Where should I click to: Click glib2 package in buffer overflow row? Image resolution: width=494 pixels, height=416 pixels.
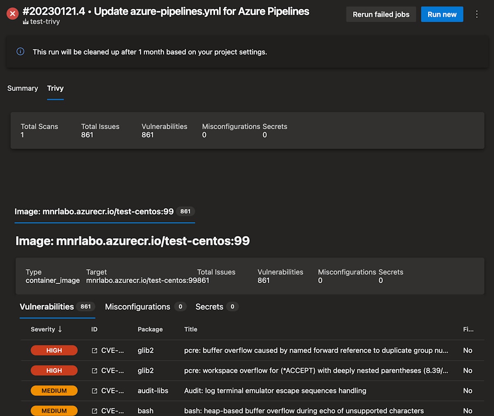click(146, 351)
